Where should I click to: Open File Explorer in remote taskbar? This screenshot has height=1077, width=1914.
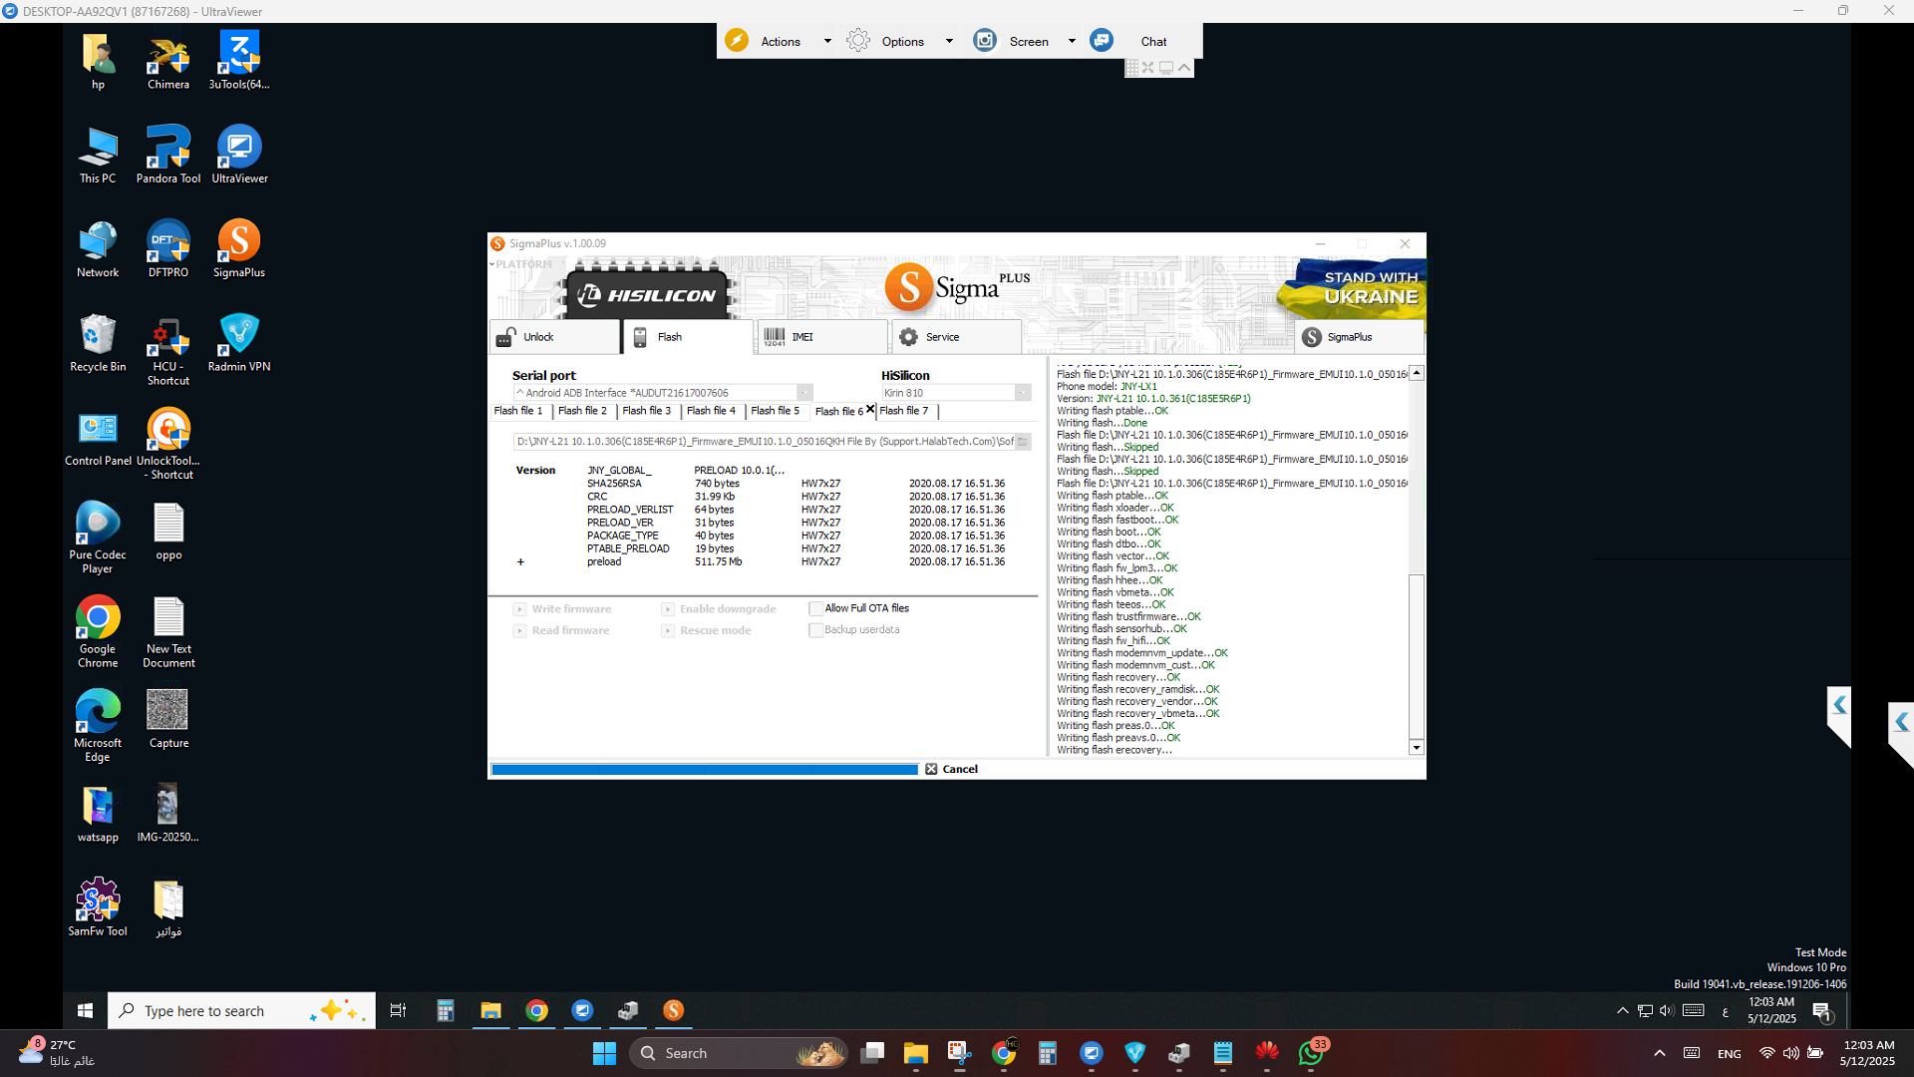coord(490,1010)
